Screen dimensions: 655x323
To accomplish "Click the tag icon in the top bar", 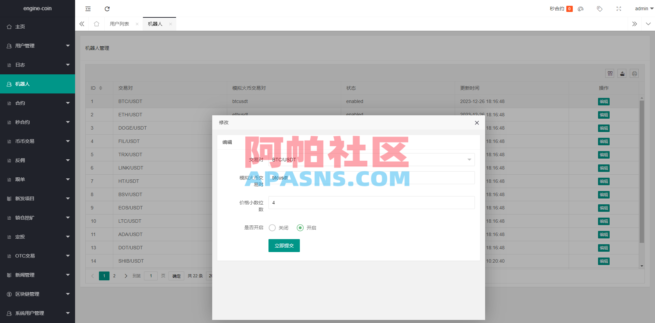I will coord(599,9).
